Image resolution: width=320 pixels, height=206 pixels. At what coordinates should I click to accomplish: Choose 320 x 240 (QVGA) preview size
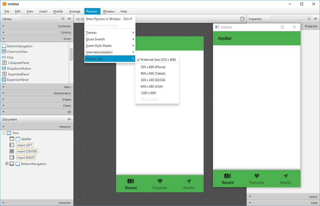coord(157,80)
